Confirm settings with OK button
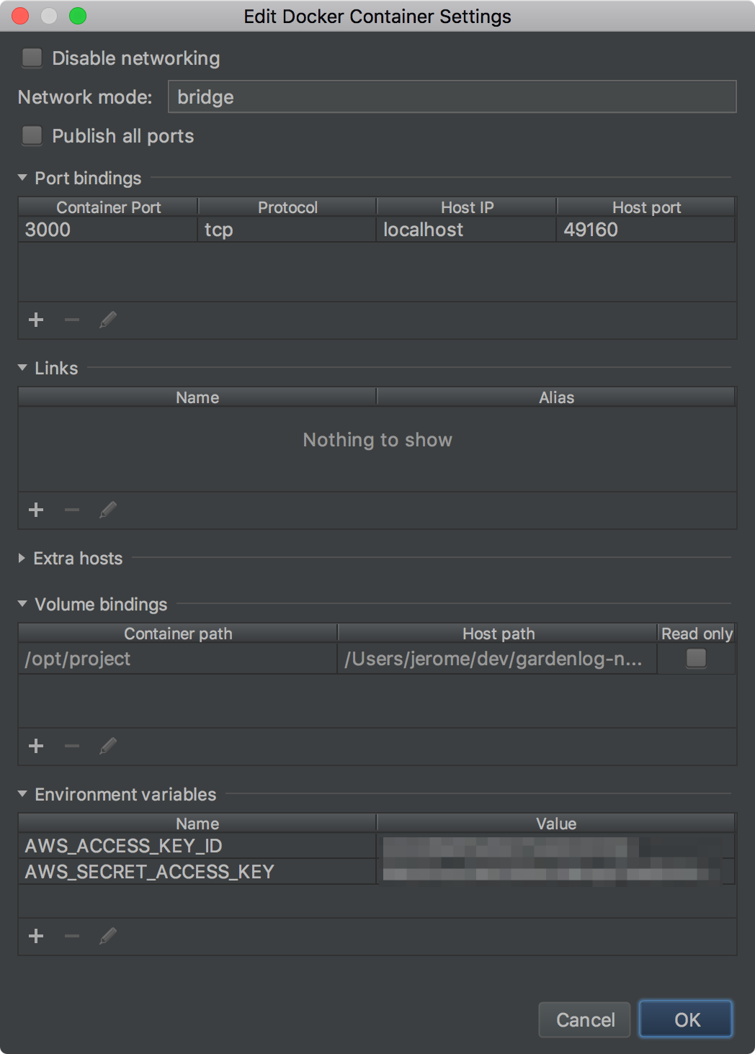The height and width of the screenshot is (1054, 755). (x=687, y=1019)
